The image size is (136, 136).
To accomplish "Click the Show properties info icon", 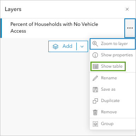I will tap(95, 55).
